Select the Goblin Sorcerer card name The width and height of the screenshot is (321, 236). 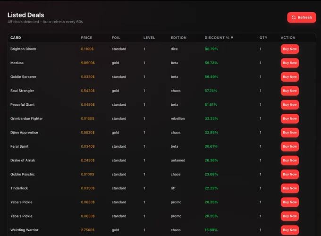23,77
